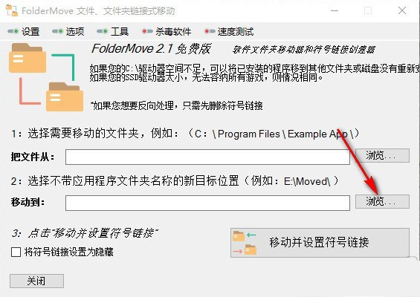Viewport: 420px width, 297px height.
Task: Open the 杀毒软件 menu
Action: tap(173, 32)
